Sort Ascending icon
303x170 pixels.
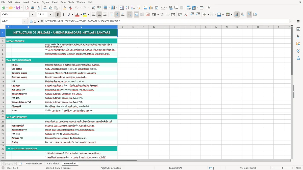[x=128, y=8]
